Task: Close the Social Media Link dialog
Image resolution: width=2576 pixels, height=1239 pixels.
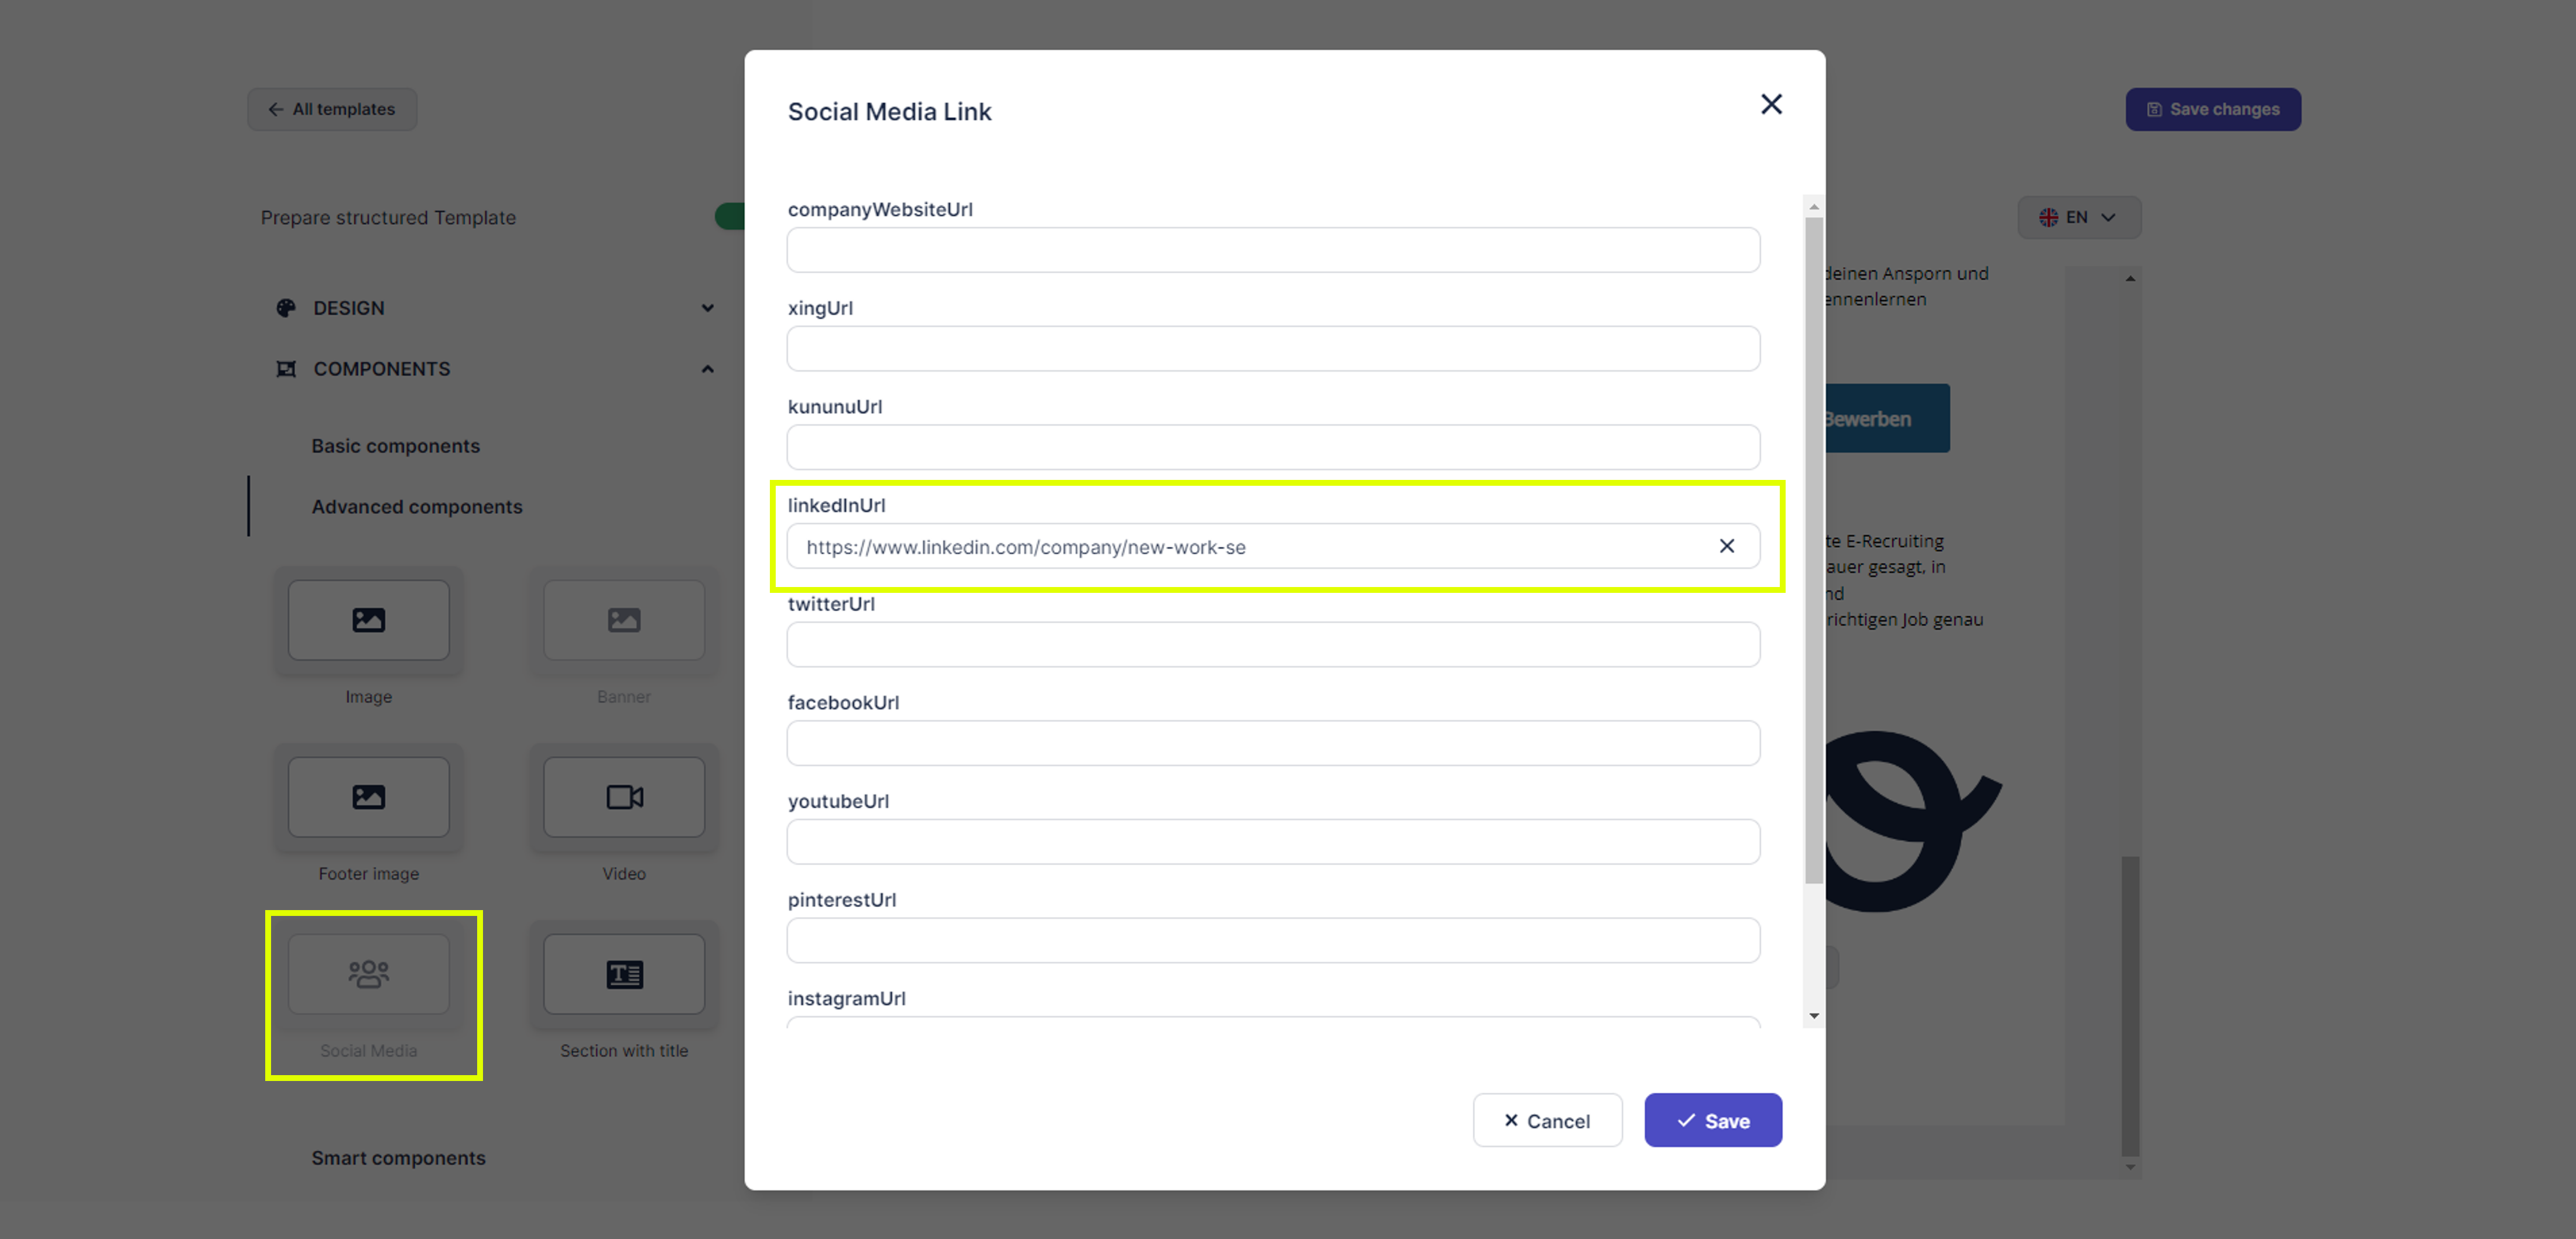Action: (1770, 104)
